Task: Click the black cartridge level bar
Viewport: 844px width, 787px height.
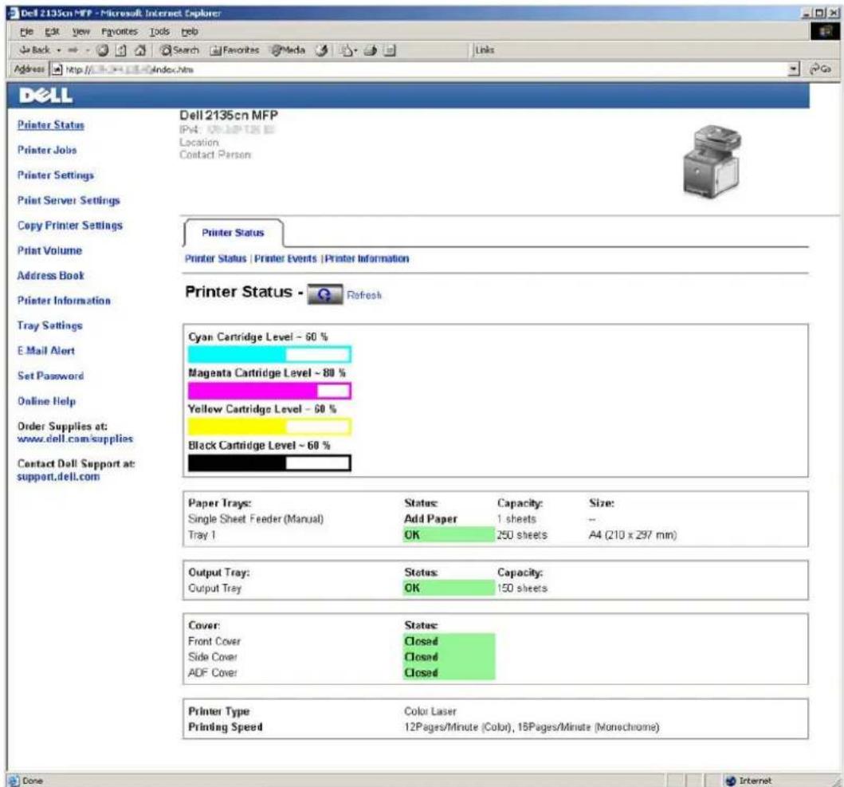Action: (x=269, y=462)
